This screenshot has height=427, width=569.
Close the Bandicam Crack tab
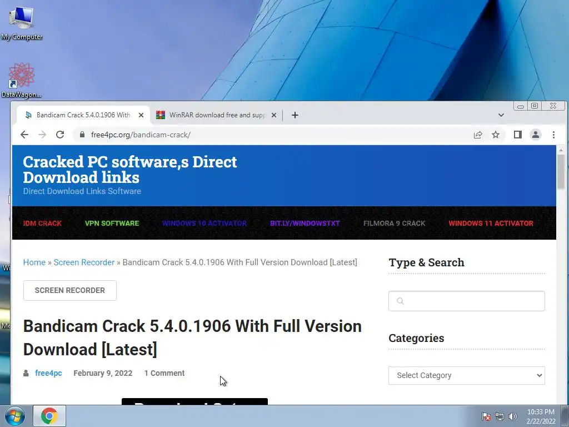coord(141,115)
